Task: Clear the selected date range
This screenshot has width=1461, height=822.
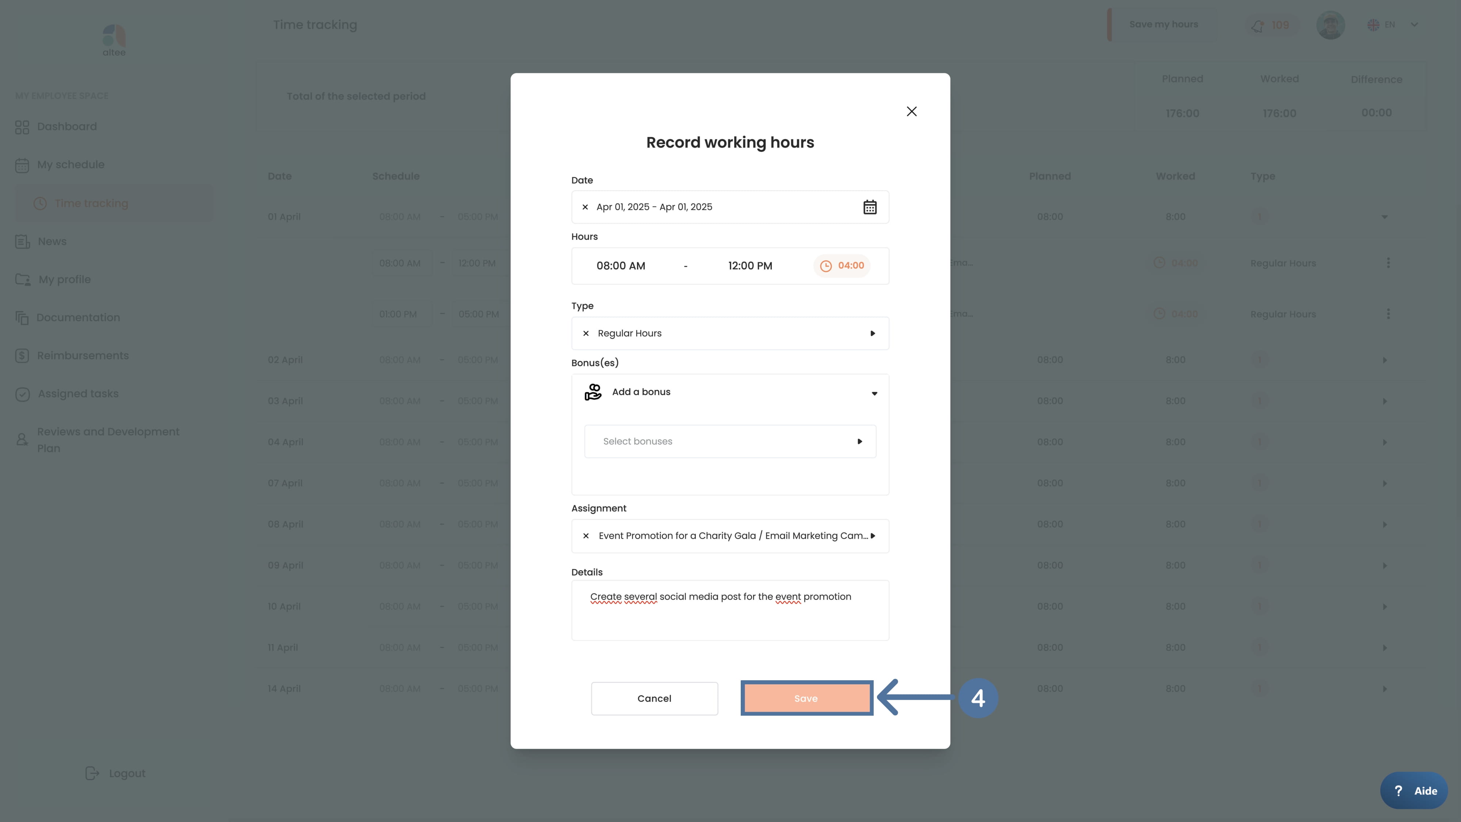Action: point(585,207)
